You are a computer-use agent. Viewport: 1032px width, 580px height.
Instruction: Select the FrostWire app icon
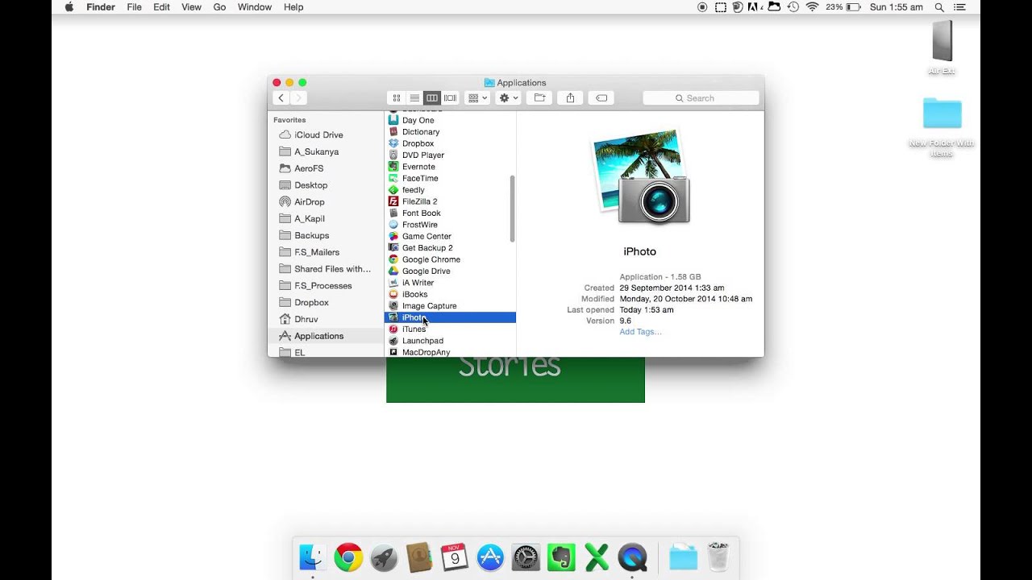pos(393,225)
